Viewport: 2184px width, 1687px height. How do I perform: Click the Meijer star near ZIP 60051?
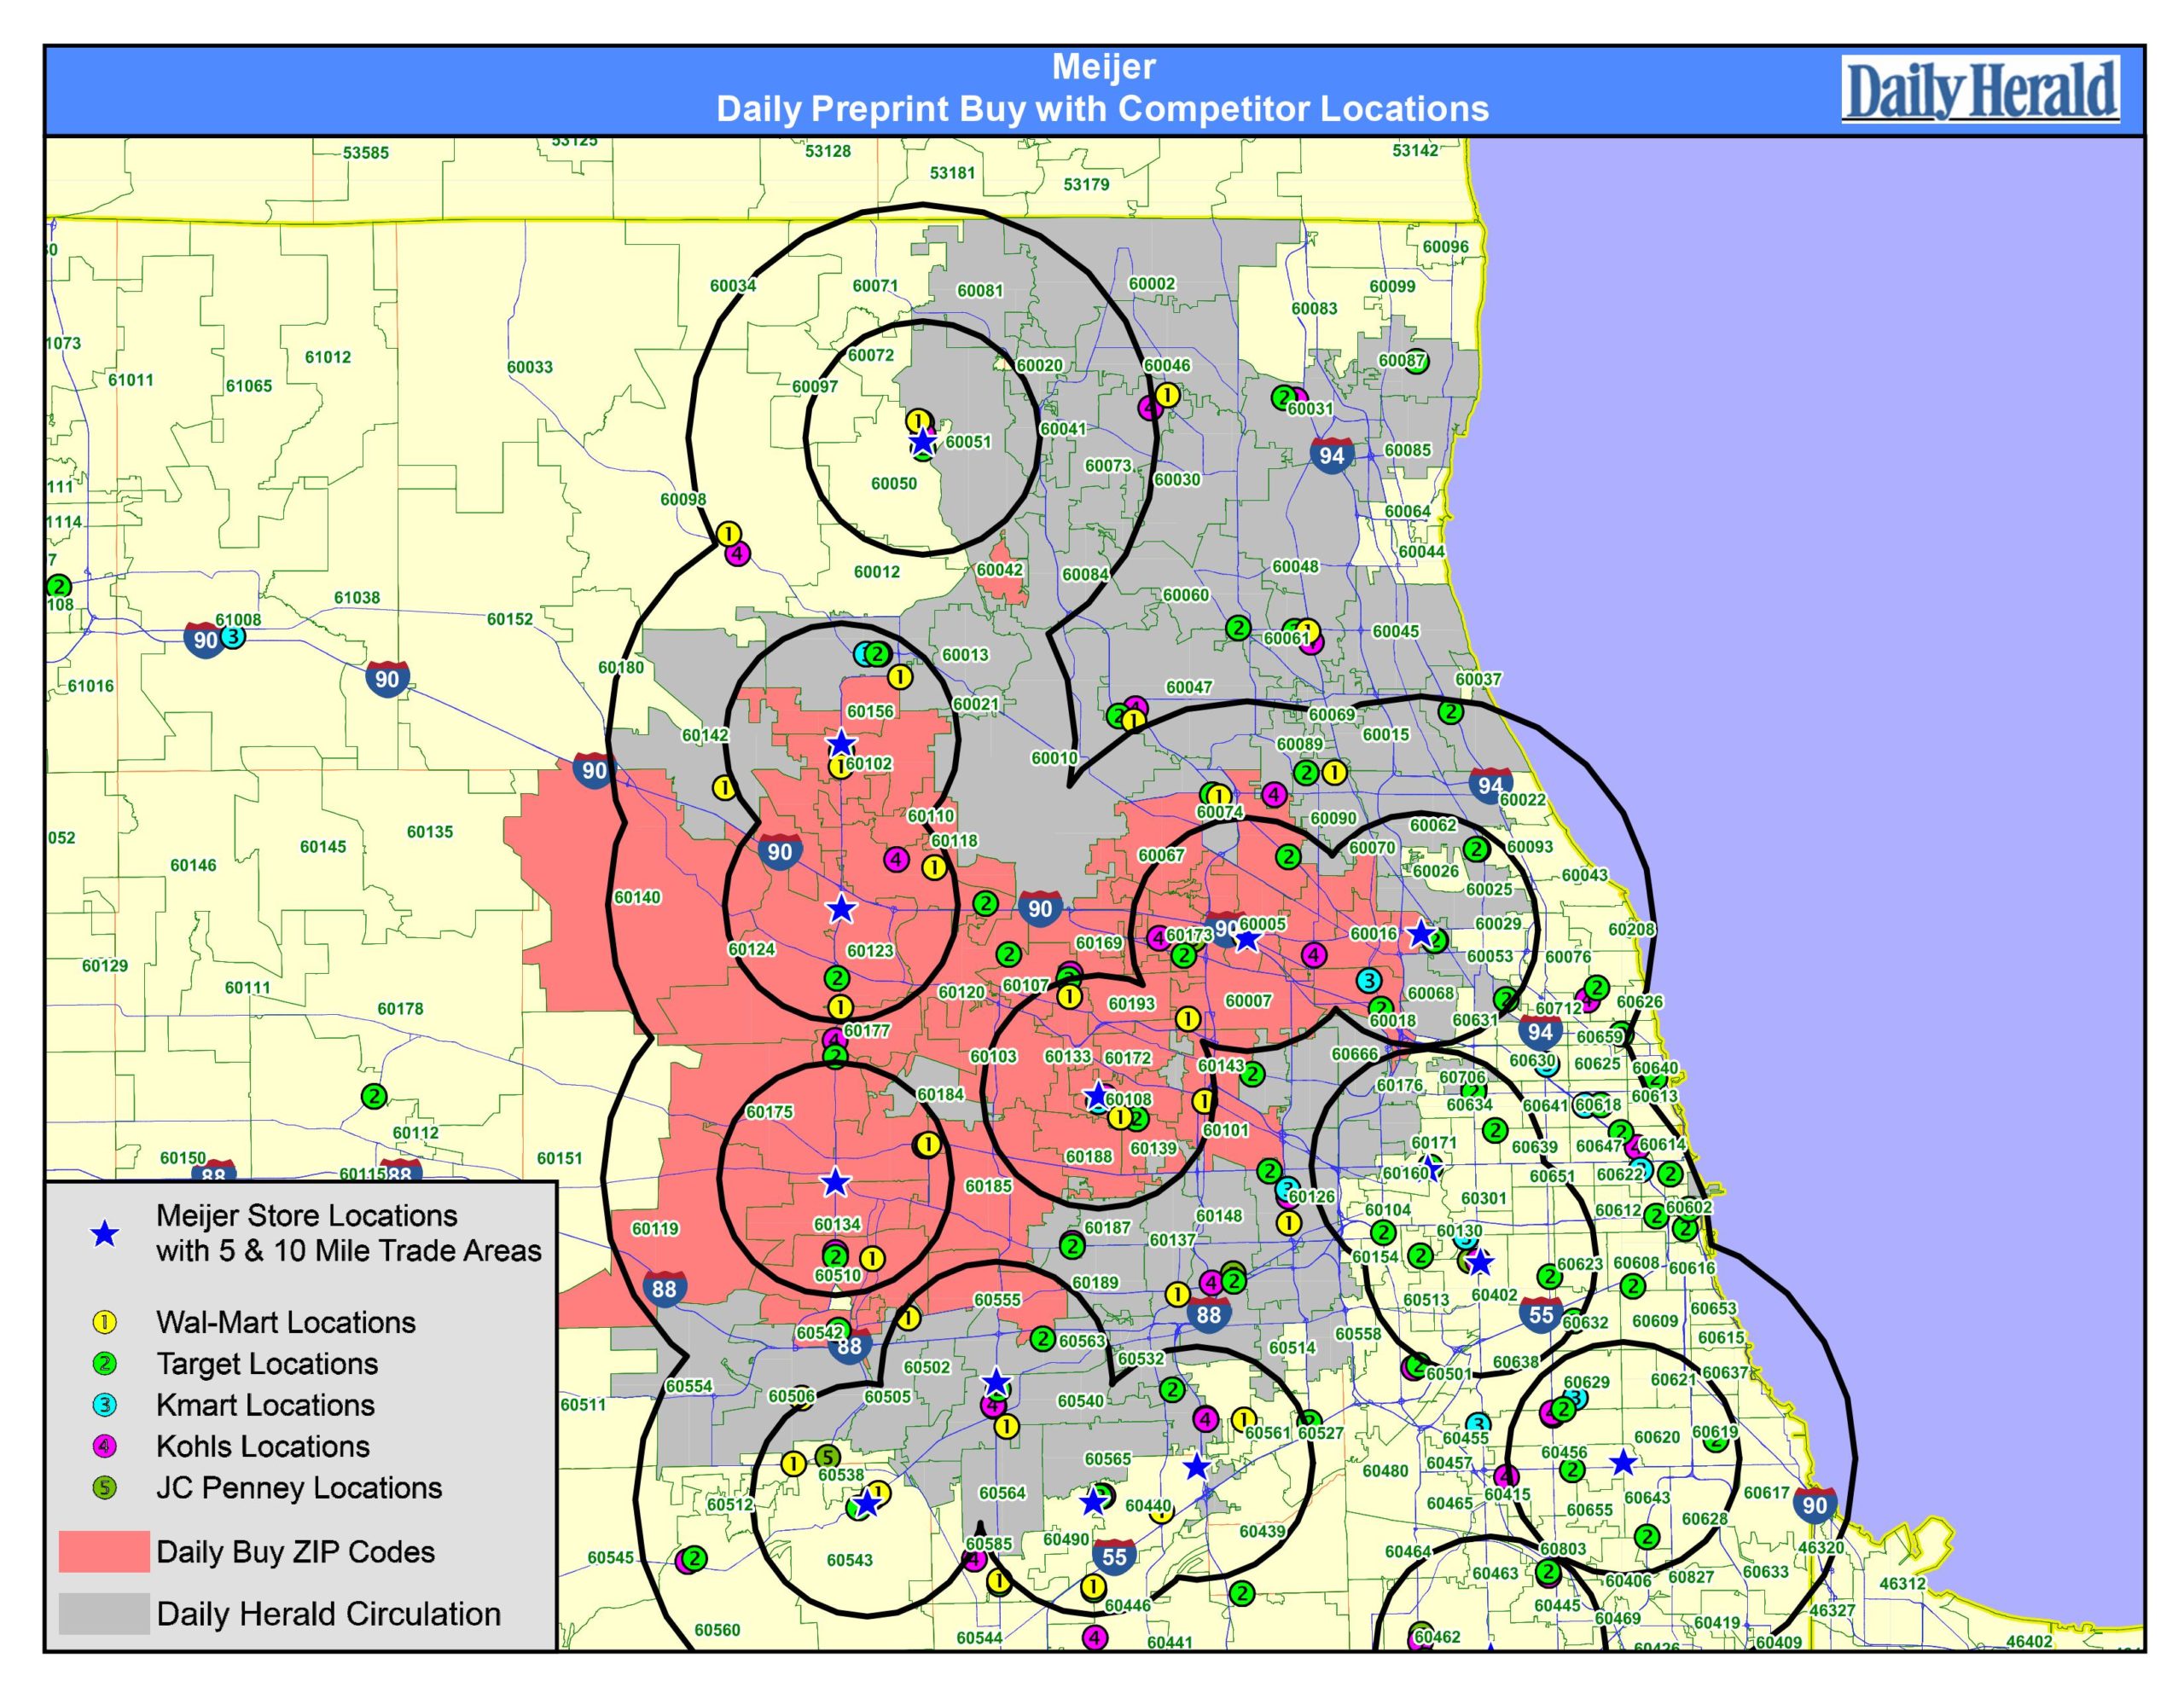click(922, 441)
